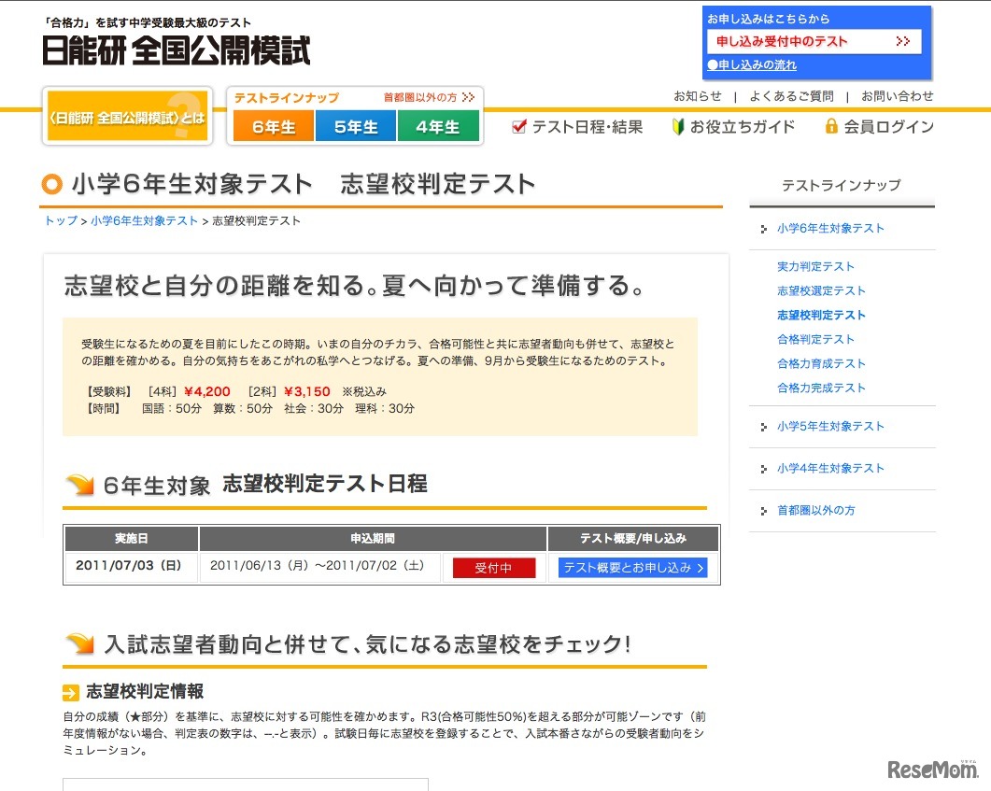
Task: Click the double chevron on 申し込み受付中のテスト
Action: click(x=902, y=42)
